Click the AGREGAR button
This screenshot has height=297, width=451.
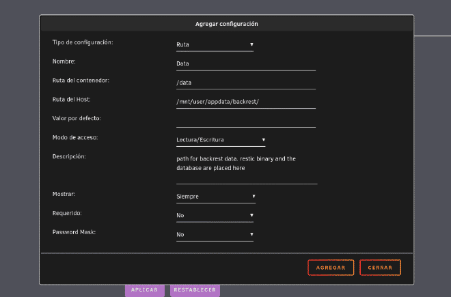(x=331, y=268)
